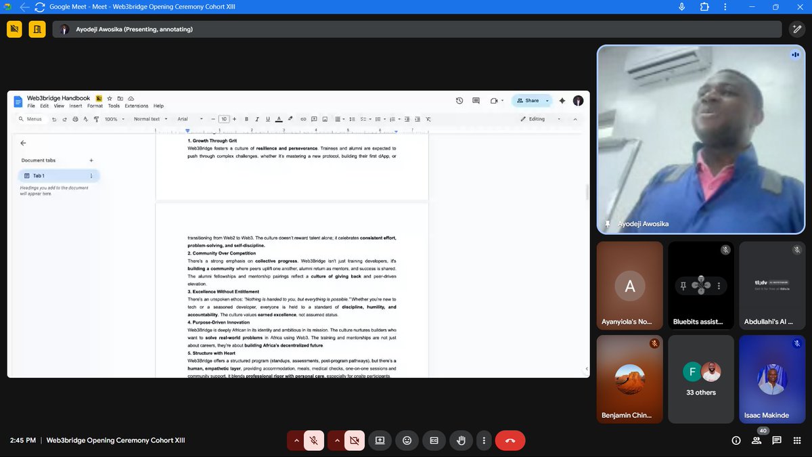Open the Editing mode dropdown
This screenshot has height=457, width=812.
point(541,119)
